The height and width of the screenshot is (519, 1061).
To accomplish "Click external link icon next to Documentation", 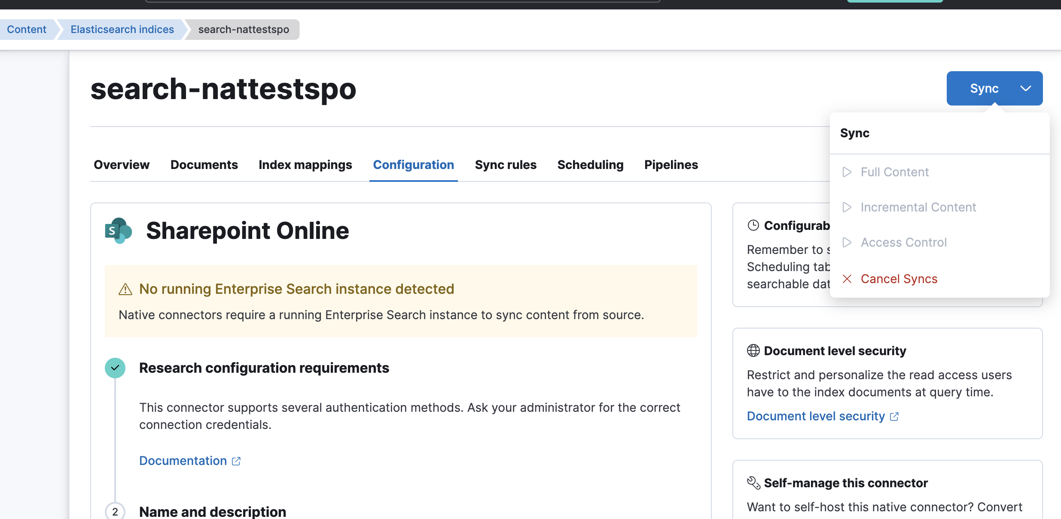I will pyautogui.click(x=236, y=461).
